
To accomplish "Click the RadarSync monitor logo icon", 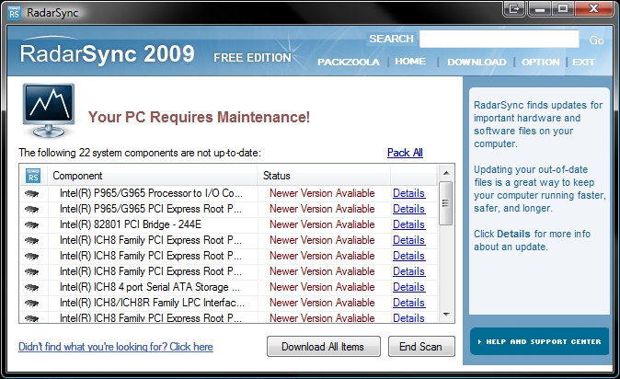I will tap(49, 110).
